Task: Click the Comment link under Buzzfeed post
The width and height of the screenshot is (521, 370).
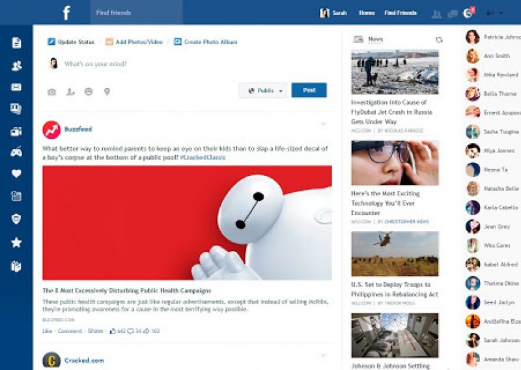Action: (x=70, y=331)
